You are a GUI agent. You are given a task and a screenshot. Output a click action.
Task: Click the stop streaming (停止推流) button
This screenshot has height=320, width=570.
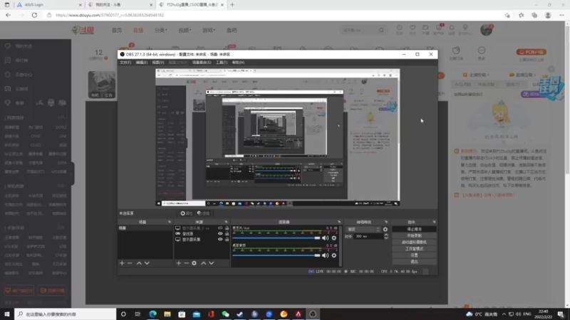[x=414, y=229]
